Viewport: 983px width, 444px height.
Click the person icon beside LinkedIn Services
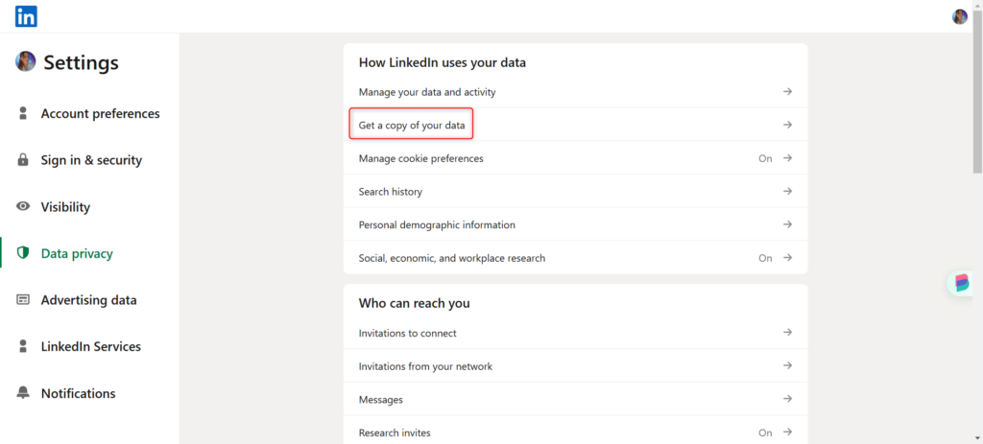pyautogui.click(x=23, y=346)
